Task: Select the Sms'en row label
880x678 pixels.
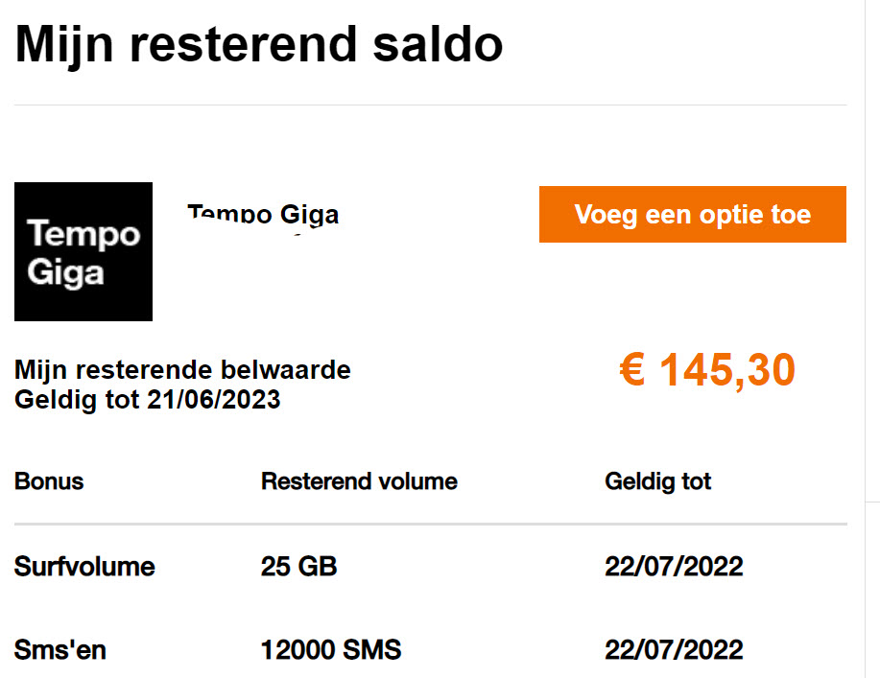Action: pos(60,650)
